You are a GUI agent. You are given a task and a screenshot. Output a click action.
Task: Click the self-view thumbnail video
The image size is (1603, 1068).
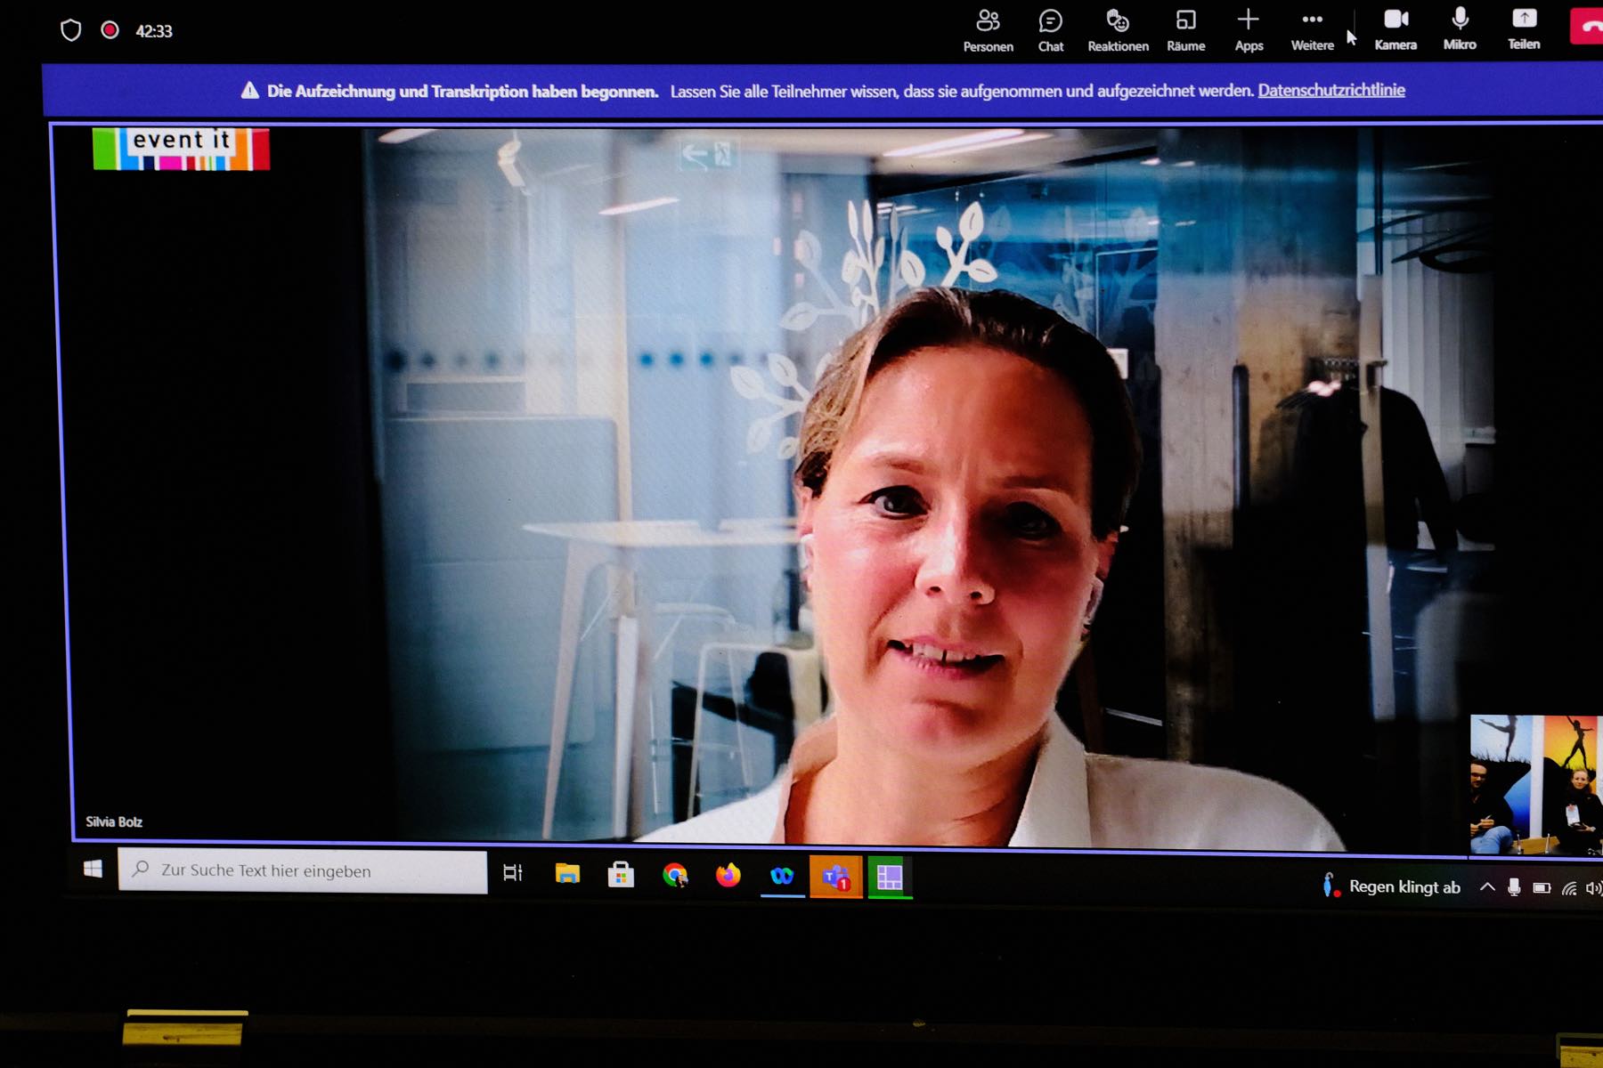[1535, 785]
